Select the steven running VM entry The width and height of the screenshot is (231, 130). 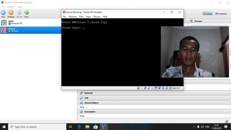31,30
